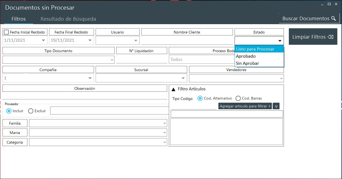Click the Buscar Documentos search button
342x179 pixels.
coord(309,19)
